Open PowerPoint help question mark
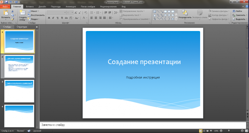Screen dimensions: 249x133 pos(247,7)
